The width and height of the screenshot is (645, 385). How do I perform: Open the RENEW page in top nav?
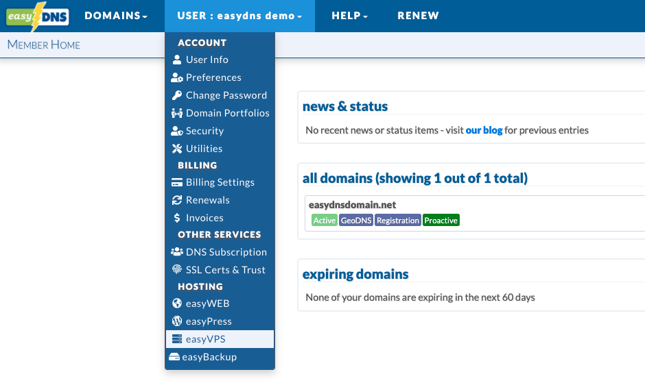(x=418, y=16)
